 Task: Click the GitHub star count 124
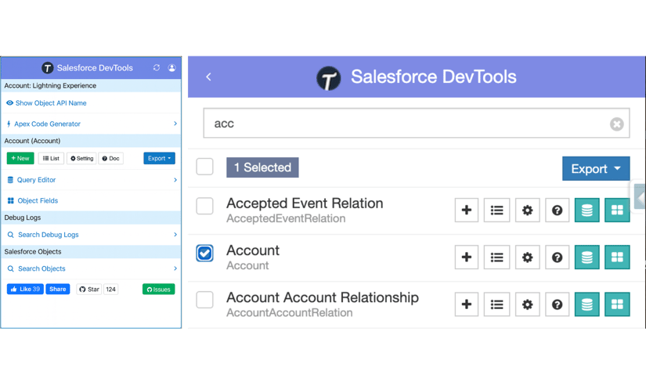[x=111, y=289]
